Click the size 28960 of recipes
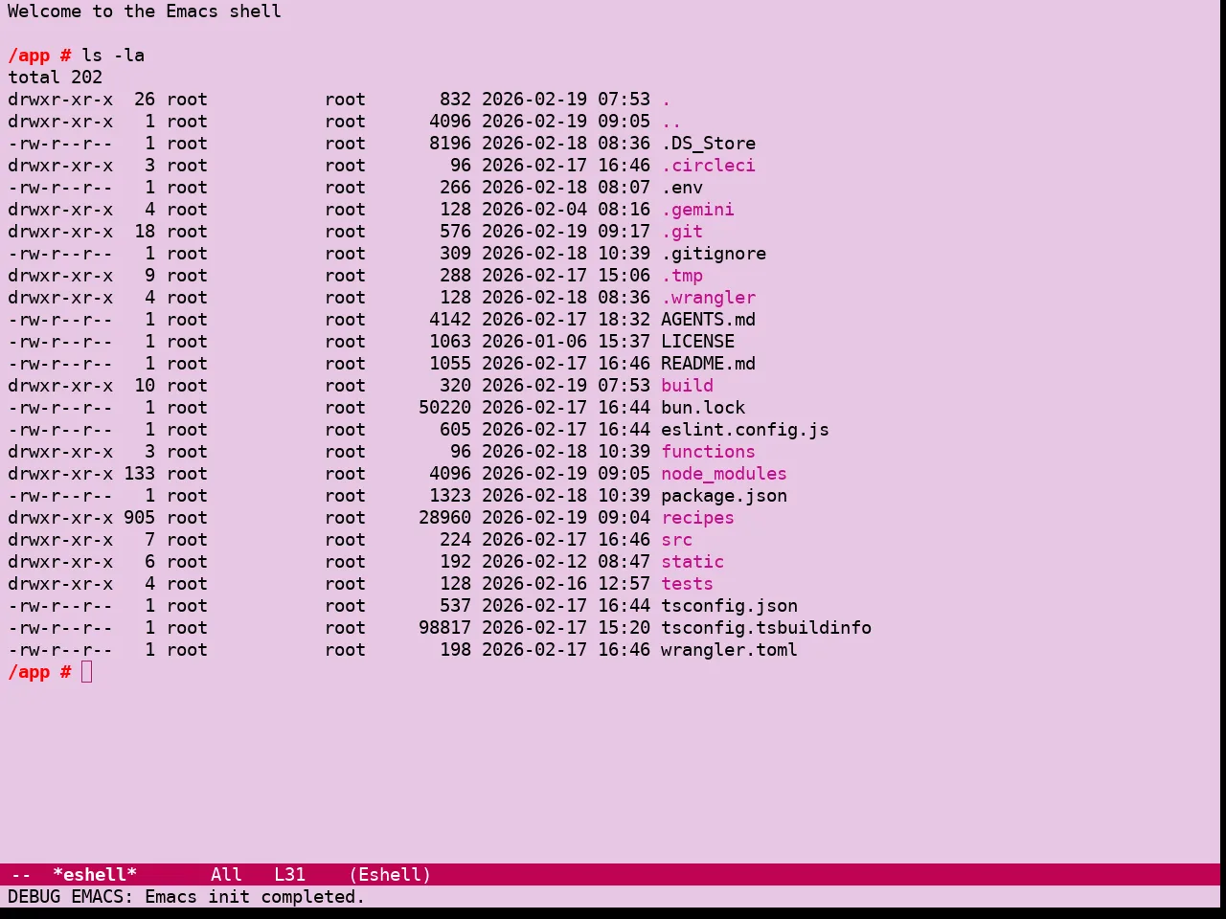Image resolution: width=1226 pixels, height=919 pixels. 444,518
